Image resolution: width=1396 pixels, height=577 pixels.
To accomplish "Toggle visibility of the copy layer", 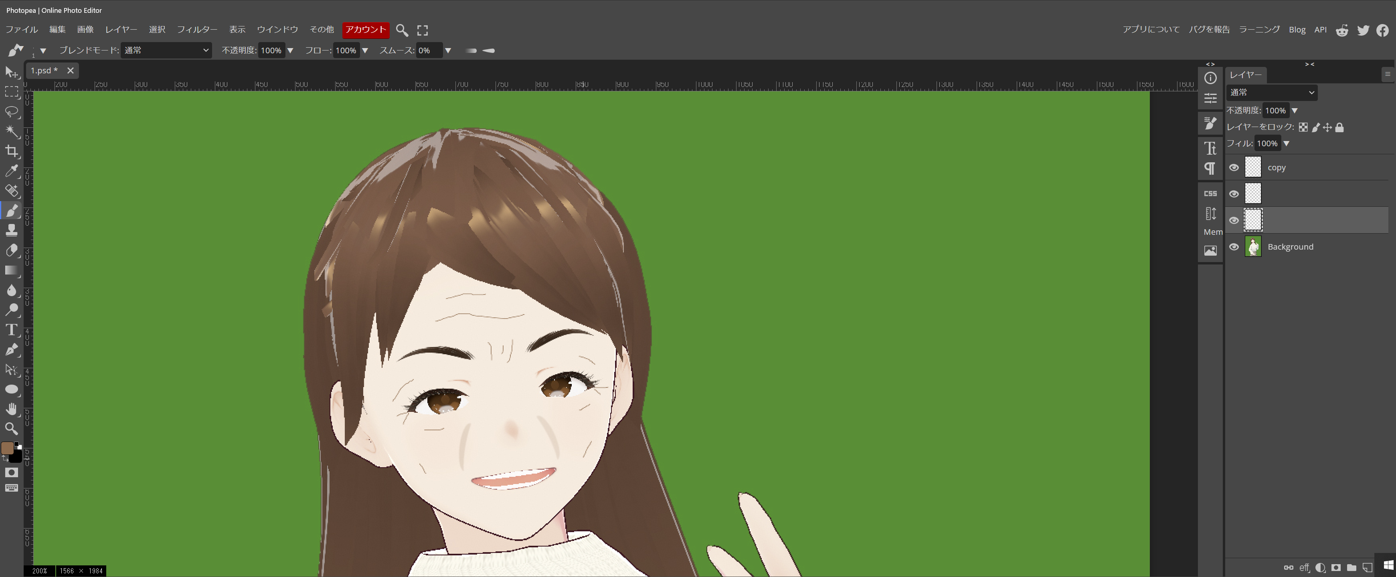I will coord(1234,167).
